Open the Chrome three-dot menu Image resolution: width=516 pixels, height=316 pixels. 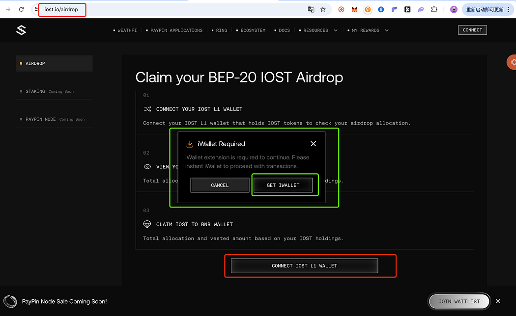509,9
